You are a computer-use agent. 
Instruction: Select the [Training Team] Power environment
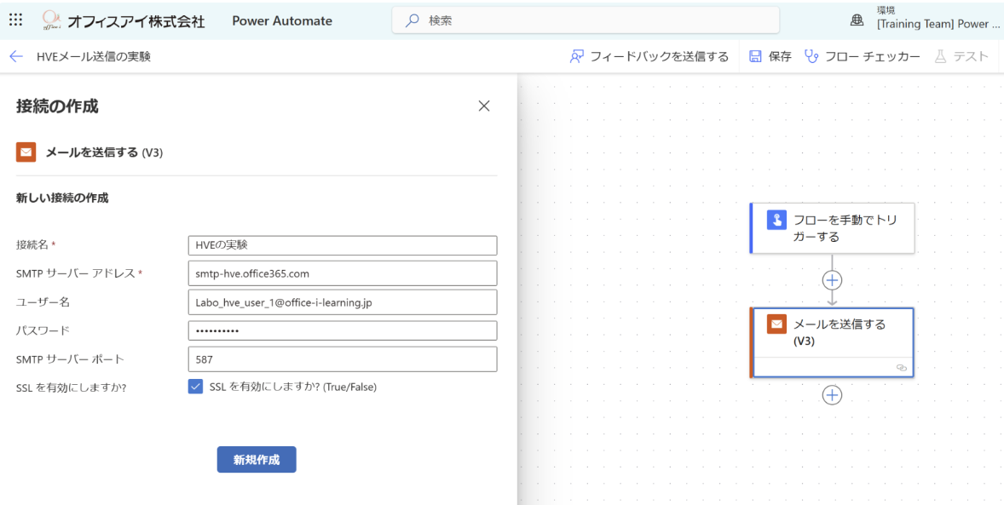click(938, 25)
